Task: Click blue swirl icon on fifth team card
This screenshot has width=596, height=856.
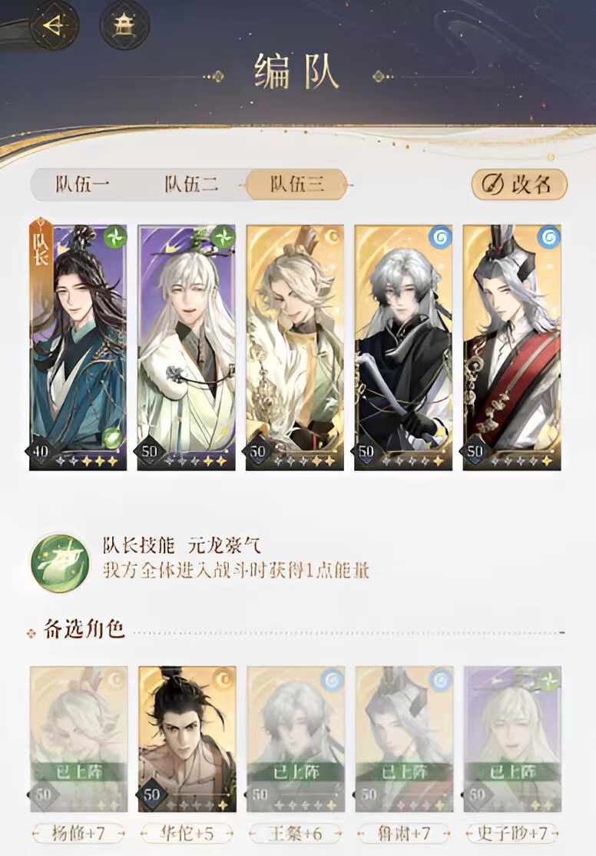Action: (548, 238)
